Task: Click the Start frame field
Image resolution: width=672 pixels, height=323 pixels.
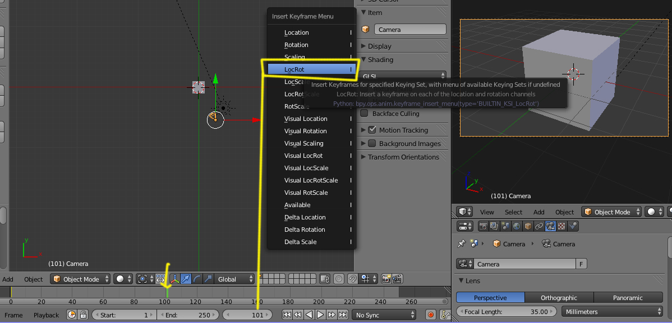Action: pyautogui.click(x=125, y=315)
